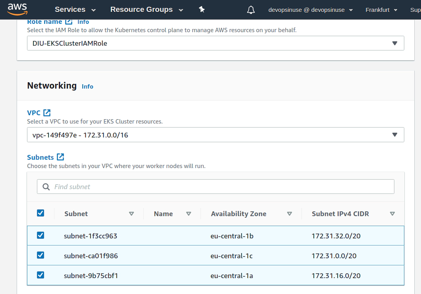Open the notifications bell icon

tap(251, 10)
